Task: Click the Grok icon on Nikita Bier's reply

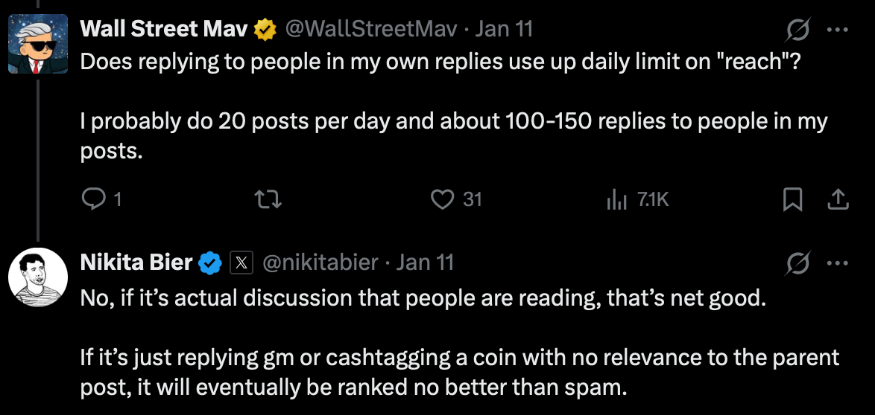Action: tap(799, 263)
